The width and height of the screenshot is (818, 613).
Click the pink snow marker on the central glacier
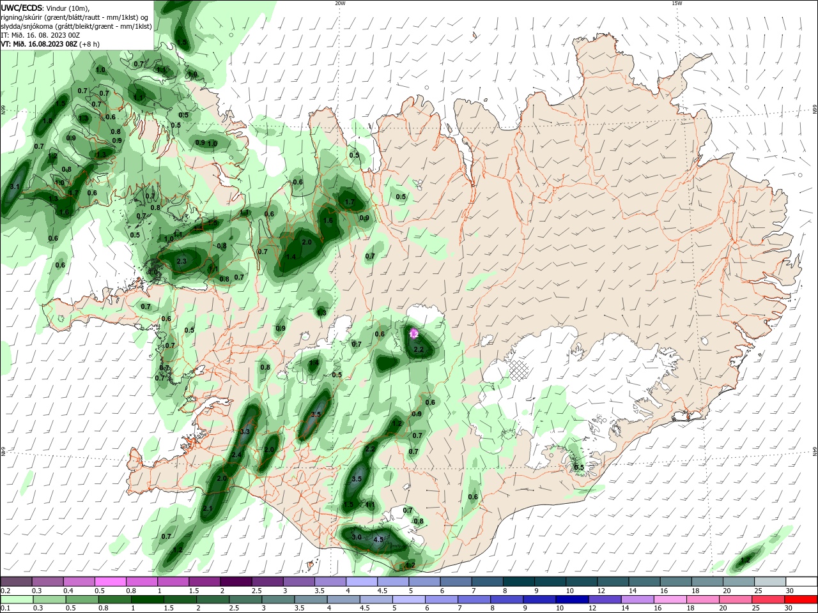click(x=413, y=333)
